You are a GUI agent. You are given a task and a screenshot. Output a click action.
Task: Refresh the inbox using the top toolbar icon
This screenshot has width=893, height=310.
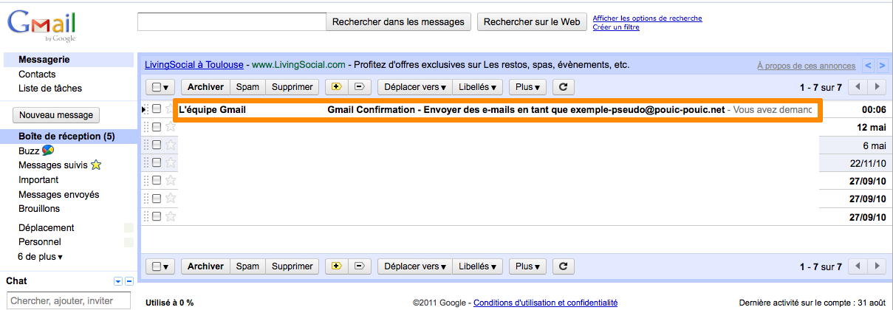(563, 87)
